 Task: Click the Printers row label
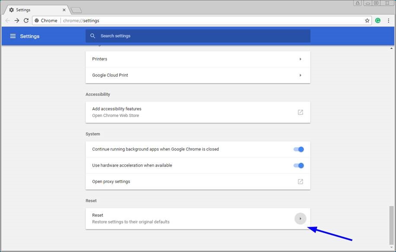click(x=99, y=59)
